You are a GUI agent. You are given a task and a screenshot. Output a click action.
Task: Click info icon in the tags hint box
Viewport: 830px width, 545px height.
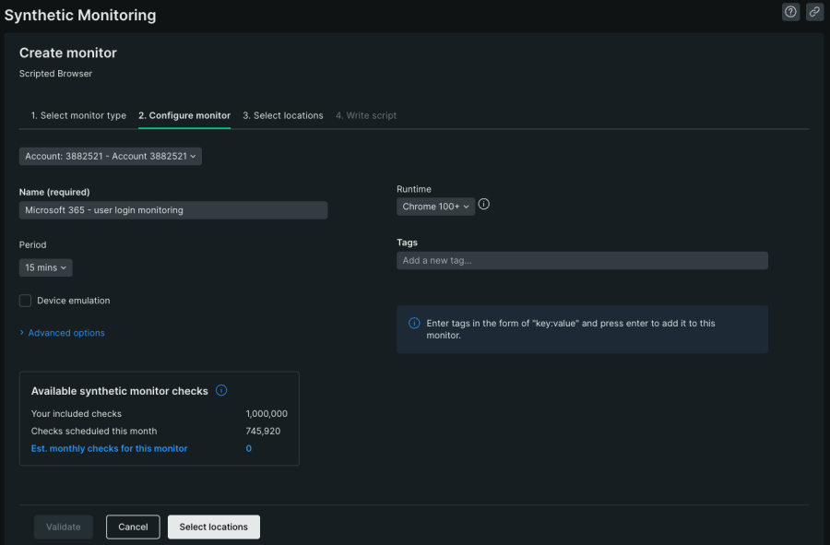tap(414, 324)
